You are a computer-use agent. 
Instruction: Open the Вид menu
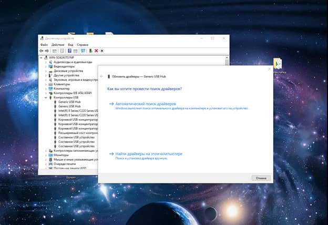70,45
